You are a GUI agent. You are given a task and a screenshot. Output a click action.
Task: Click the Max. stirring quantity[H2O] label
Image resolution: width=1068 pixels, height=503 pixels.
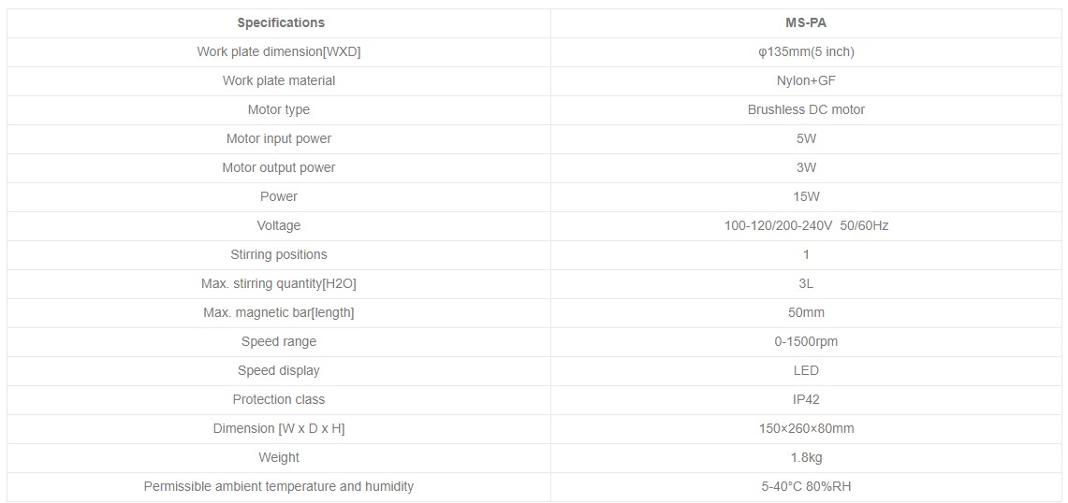(279, 283)
